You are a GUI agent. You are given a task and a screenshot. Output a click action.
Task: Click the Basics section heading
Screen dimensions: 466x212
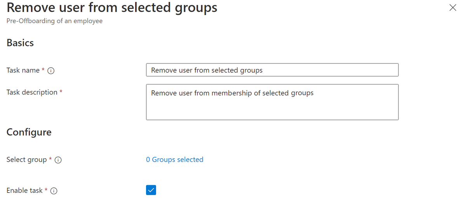(20, 43)
